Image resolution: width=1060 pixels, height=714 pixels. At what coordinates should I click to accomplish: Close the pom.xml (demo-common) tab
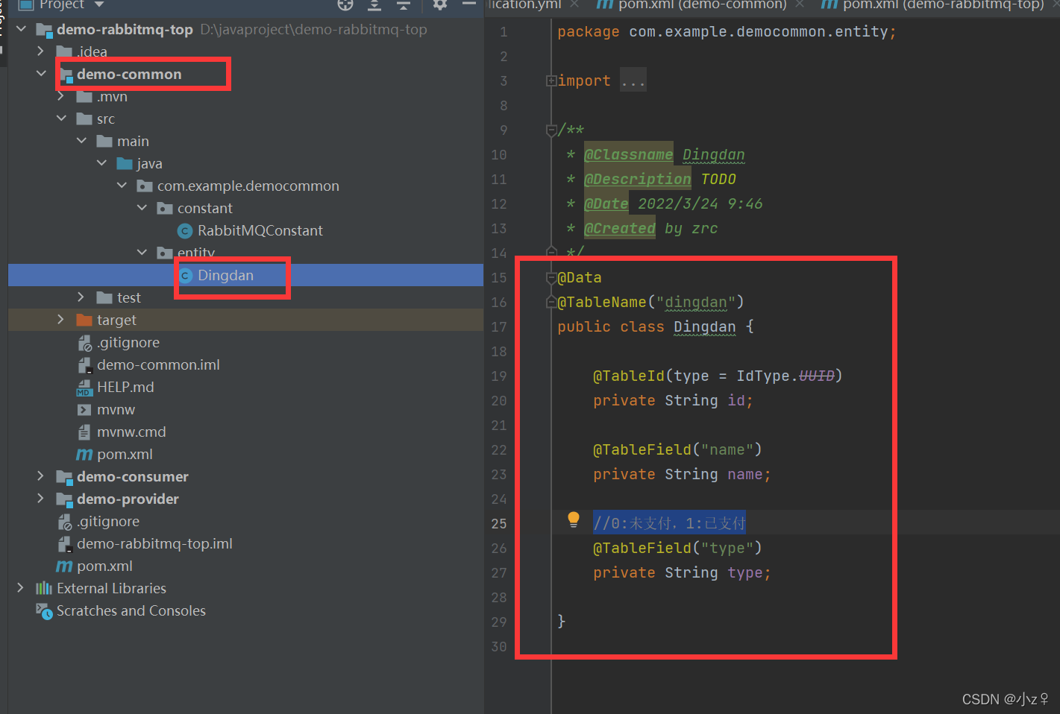(800, 4)
